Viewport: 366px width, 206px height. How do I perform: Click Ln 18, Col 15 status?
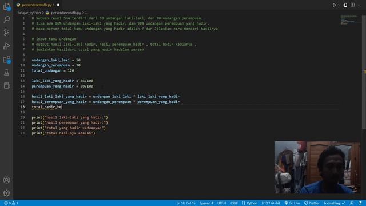click(x=185, y=203)
